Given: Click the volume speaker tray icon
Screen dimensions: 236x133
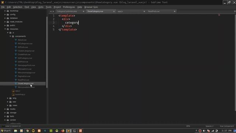Looking at the screenshot, I should (x=204, y=131).
